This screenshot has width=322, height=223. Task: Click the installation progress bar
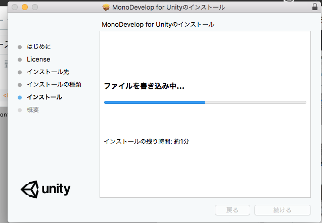pos(205,102)
